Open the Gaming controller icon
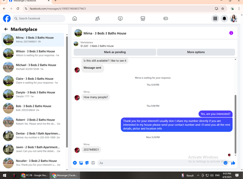243x179 pixels. pos(166,18)
